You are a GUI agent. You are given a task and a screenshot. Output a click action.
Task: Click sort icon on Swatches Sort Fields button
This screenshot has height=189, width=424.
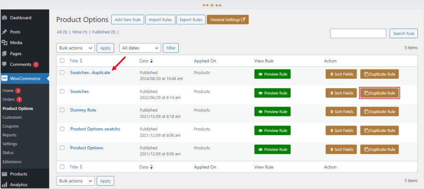point(331,93)
